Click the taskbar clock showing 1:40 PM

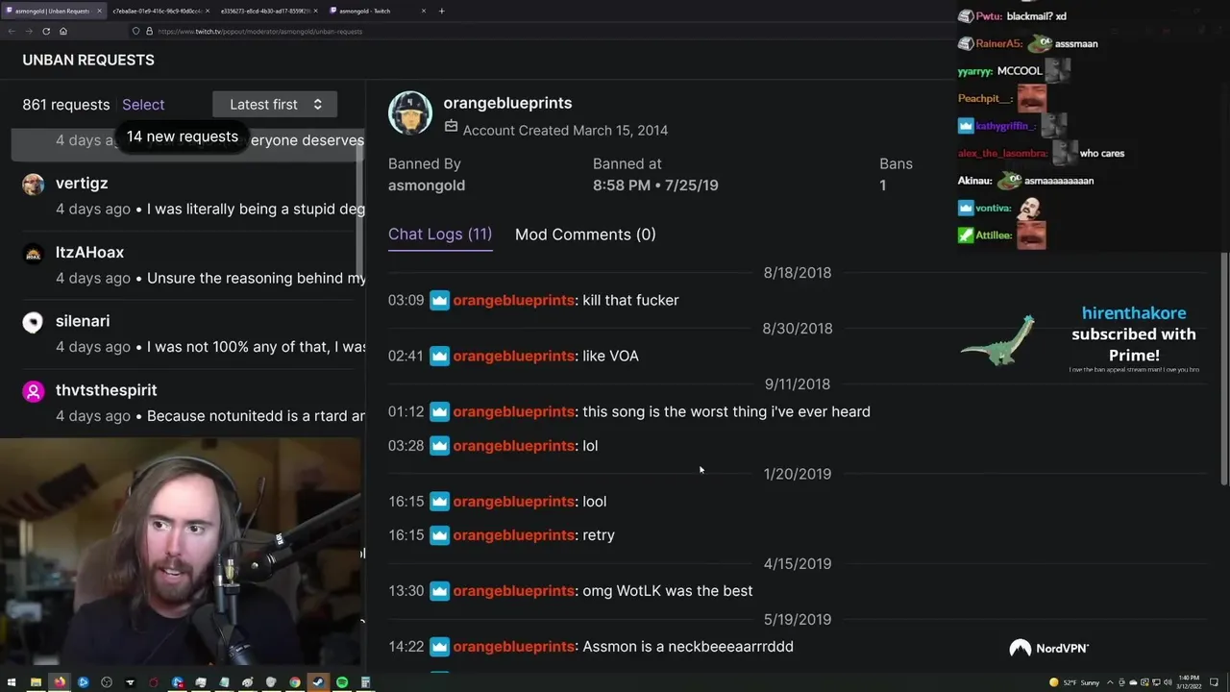coord(1187,682)
